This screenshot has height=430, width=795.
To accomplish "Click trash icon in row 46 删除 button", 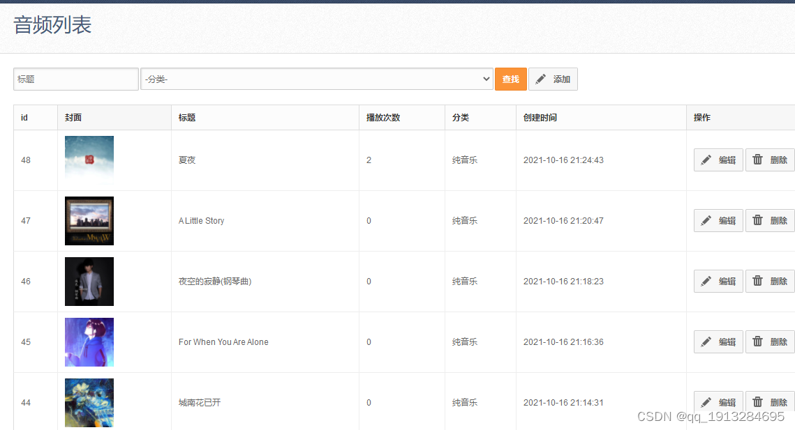I will (x=757, y=281).
